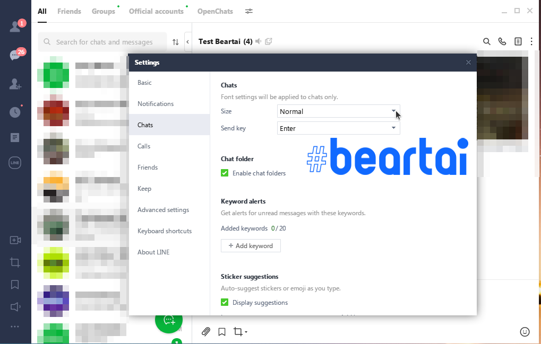The image size is (541, 344).
Task: Select Keep in Settings menu
Action: pyautogui.click(x=169, y=188)
